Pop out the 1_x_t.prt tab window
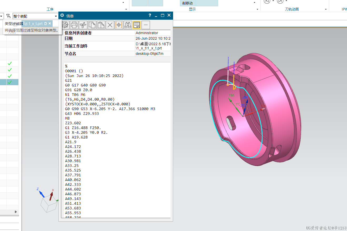The image size is (347, 231). [x=46, y=23]
